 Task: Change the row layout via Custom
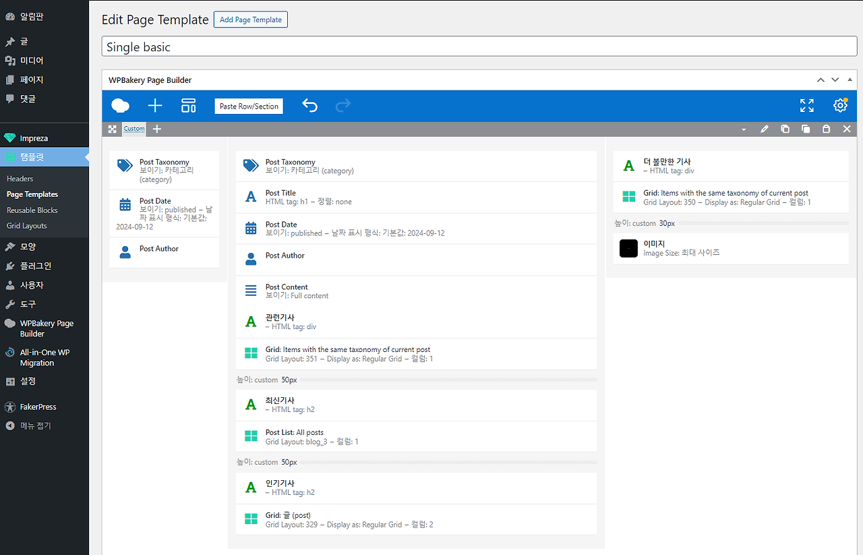coord(134,129)
